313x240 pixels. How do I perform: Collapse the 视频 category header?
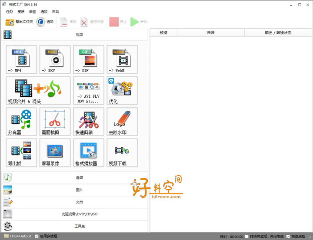[75, 35]
